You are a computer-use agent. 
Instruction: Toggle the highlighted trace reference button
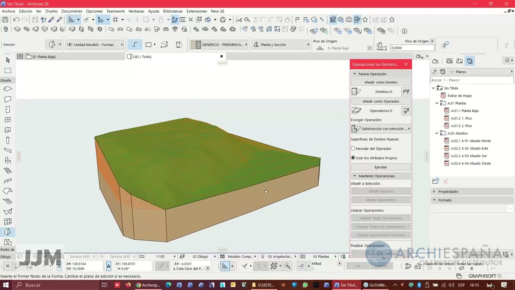point(101,19)
